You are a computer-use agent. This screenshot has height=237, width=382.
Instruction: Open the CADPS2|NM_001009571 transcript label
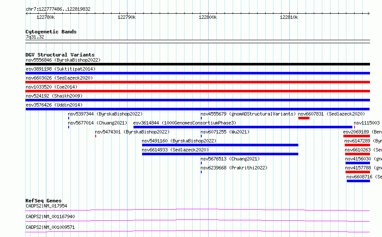tap(50, 227)
